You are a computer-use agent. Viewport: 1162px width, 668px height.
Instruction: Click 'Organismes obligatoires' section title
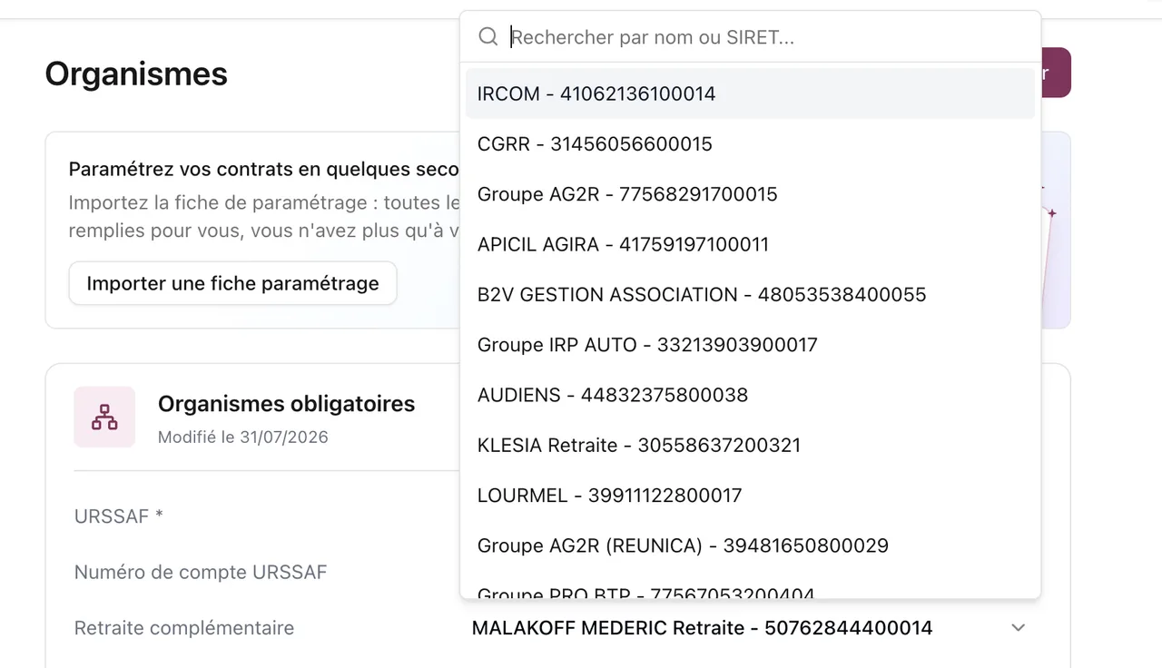point(286,404)
